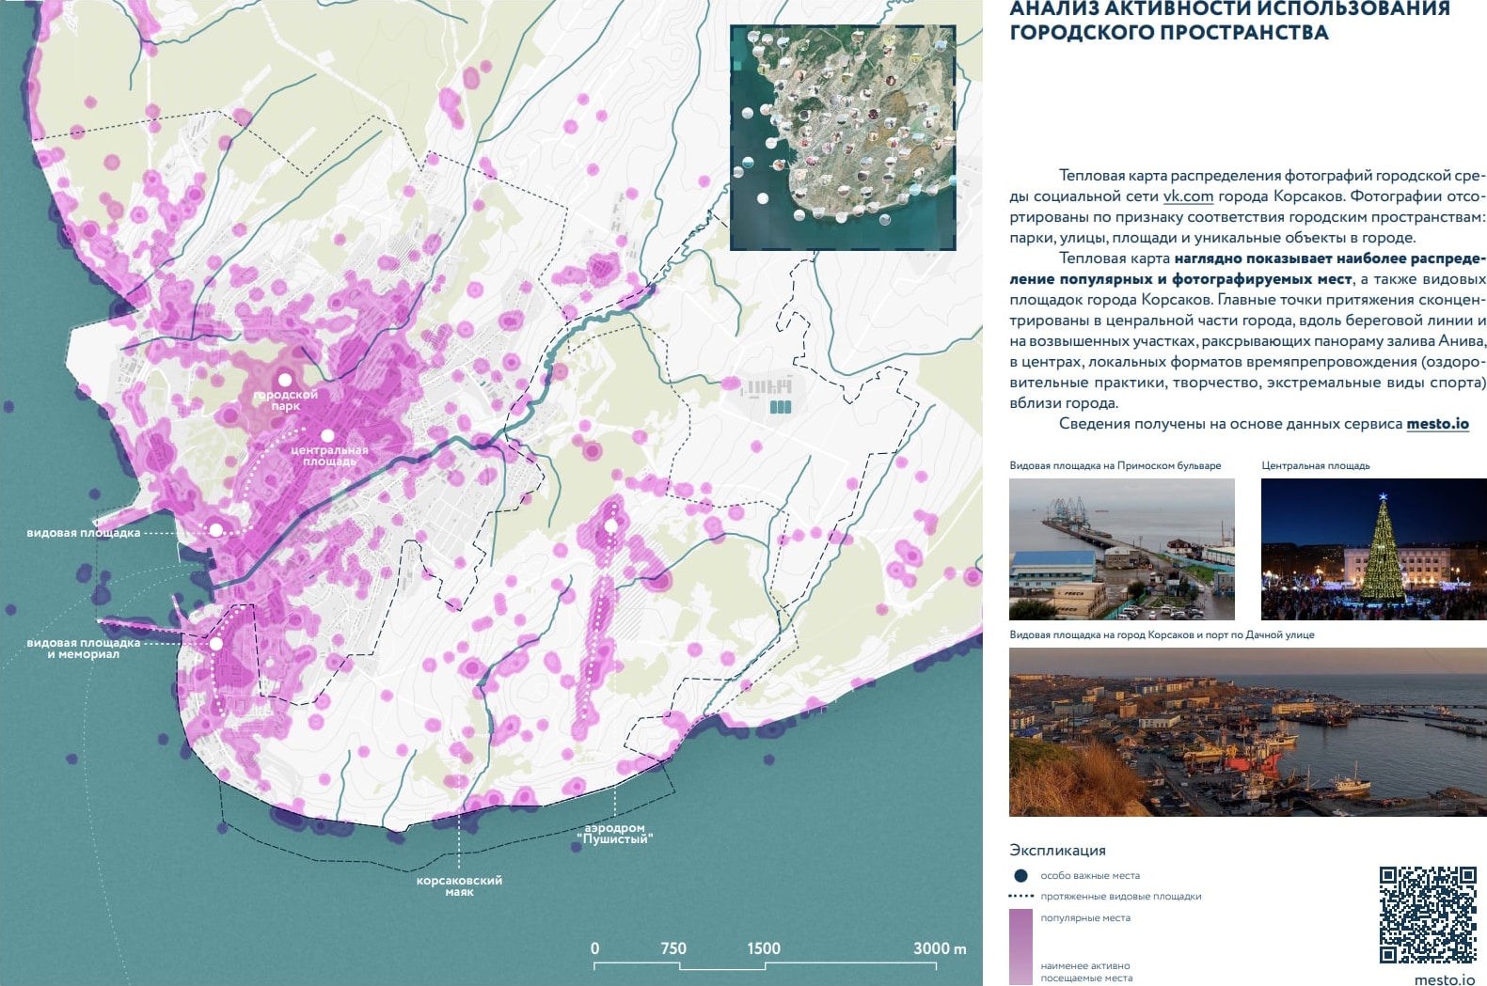The height and width of the screenshot is (986, 1487).
Task: Click the QR code image
Action: click(x=1427, y=915)
